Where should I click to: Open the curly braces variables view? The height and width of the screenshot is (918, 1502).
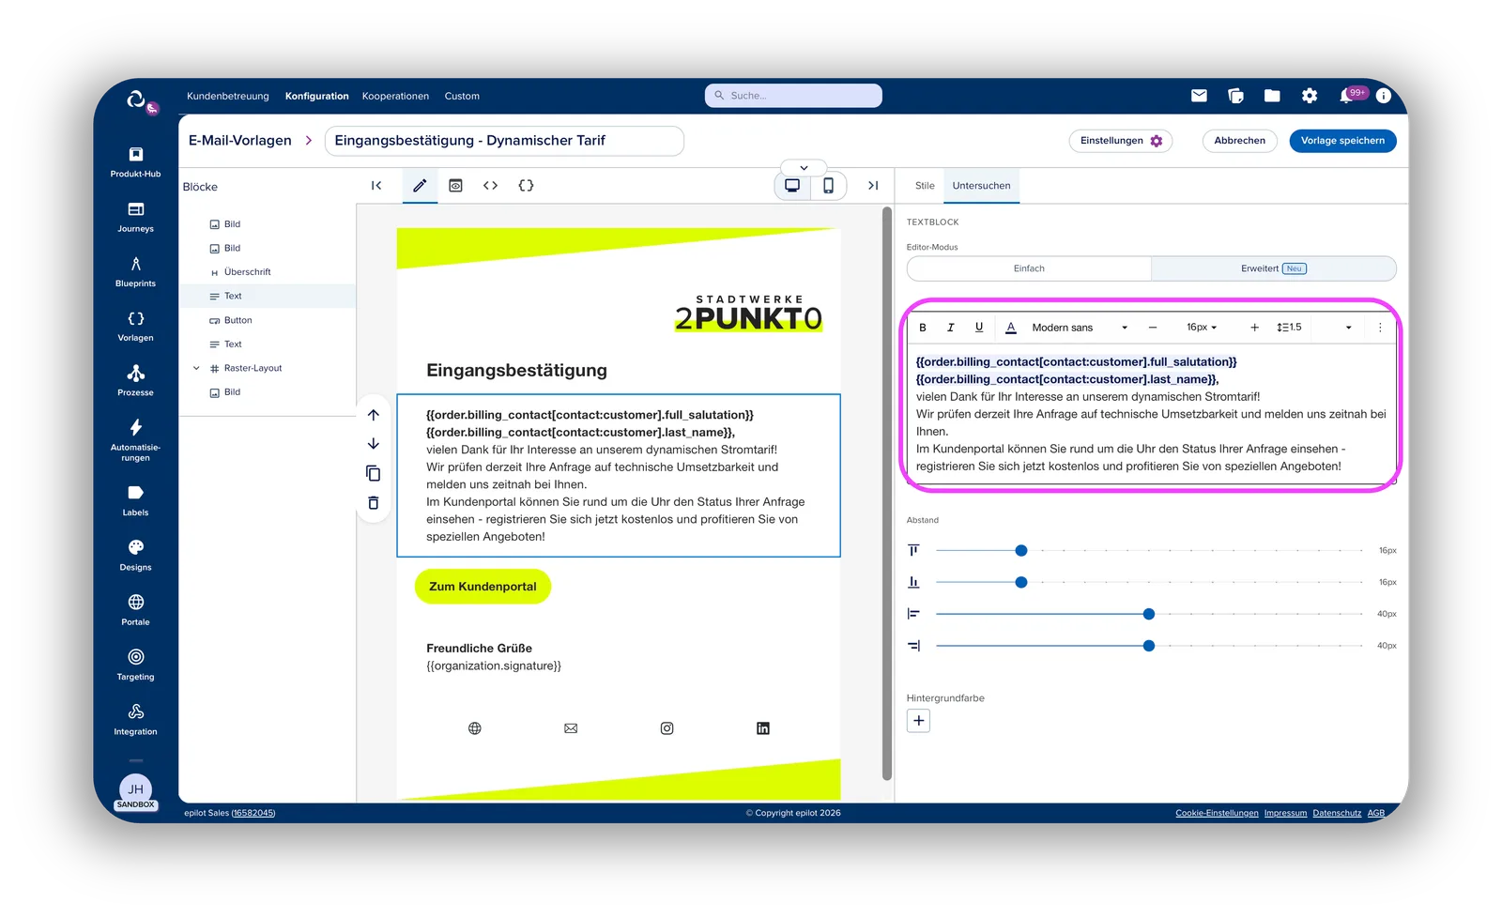526,186
